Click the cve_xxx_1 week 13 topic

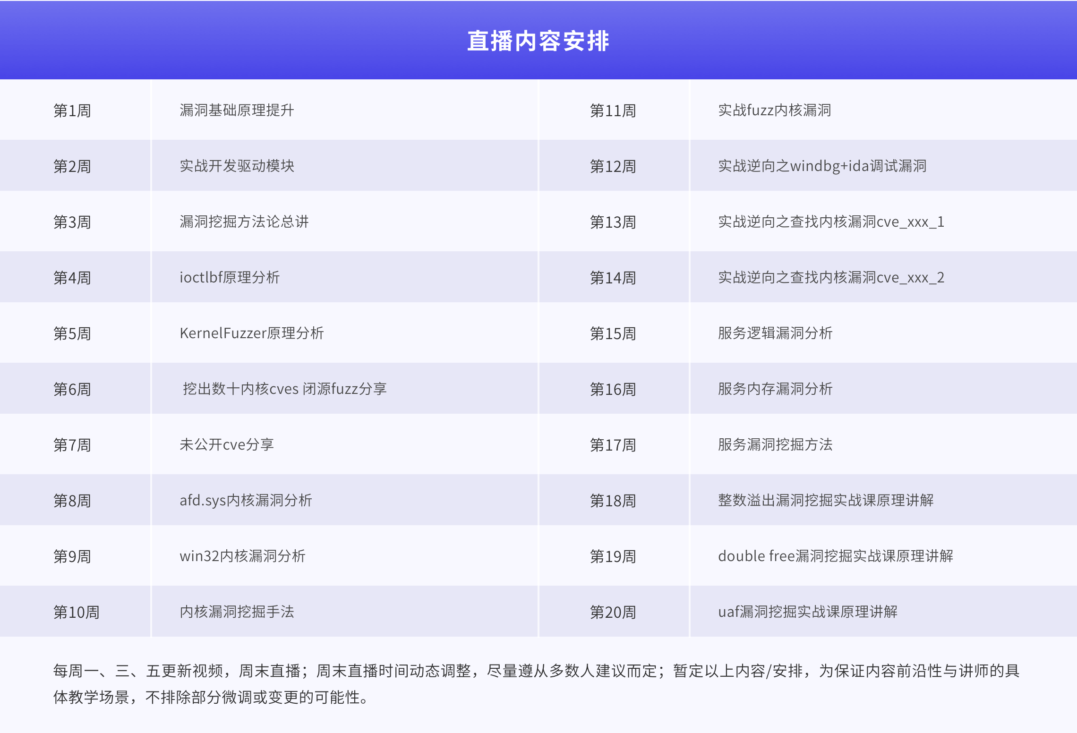830,222
